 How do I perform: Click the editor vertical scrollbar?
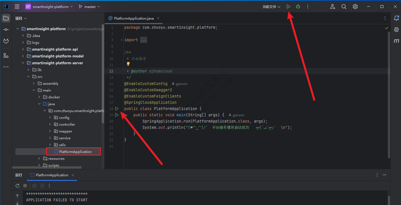(x=389, y=95)
